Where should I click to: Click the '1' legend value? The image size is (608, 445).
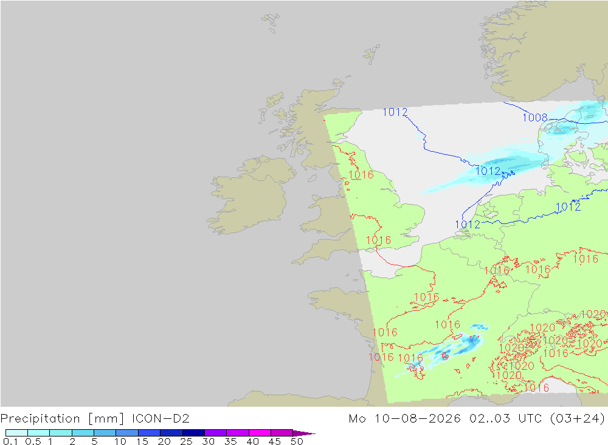[x=50, y=441]
